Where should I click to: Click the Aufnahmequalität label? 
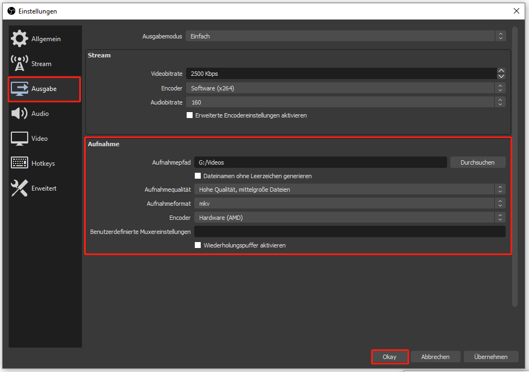point(168,190)
